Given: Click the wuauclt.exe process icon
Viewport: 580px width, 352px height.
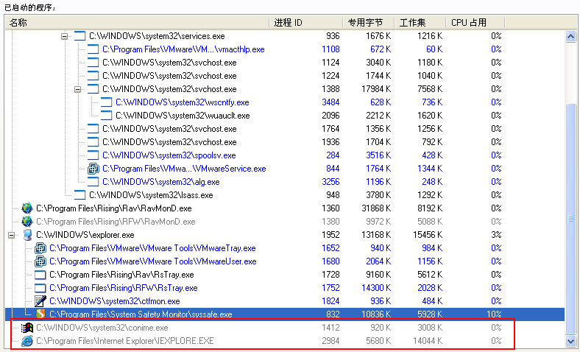Looking at the screenshot, I should 106,116.
